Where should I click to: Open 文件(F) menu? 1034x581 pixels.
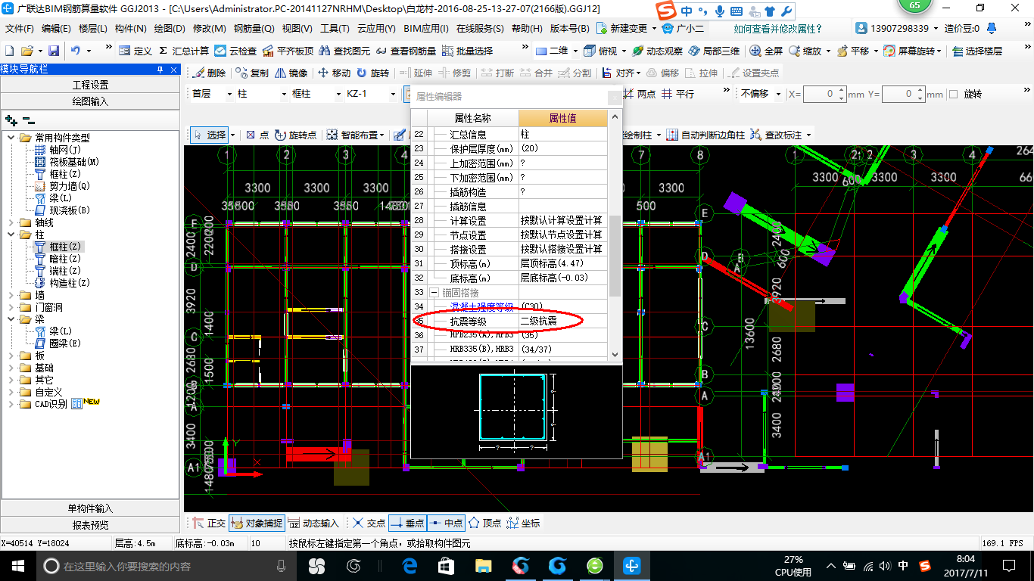20,29
